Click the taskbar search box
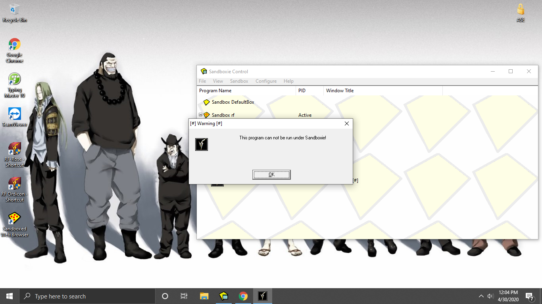Screen dimensions: 542x304 pyautogui.click(x=87, y=296)
